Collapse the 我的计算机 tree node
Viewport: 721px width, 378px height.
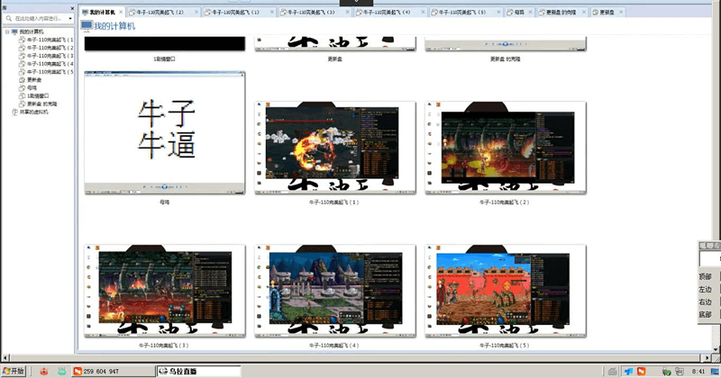[7, 31]
